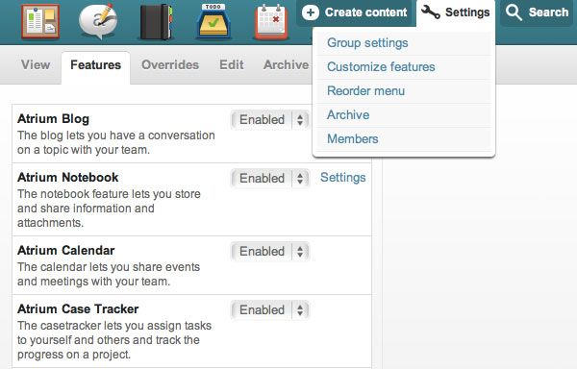
Task: Switch to the View tab
Action: click(x=36, y=65)
